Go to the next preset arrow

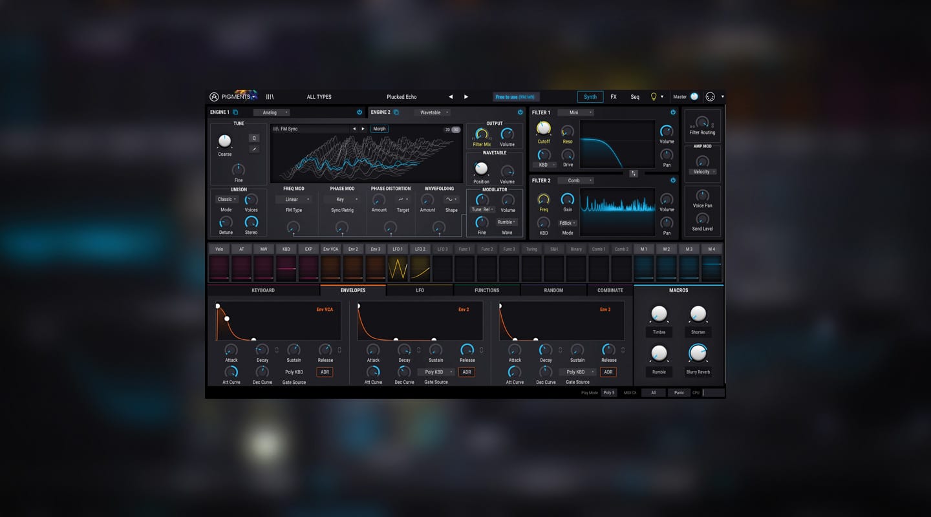point(465,97)
